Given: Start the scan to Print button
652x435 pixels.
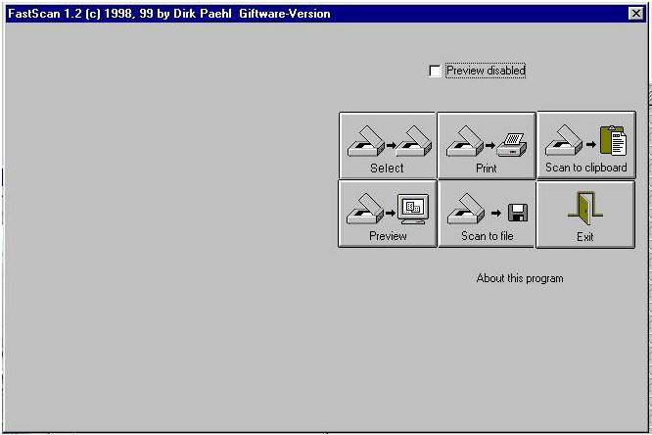Looking at the screenshot, I should [x=487, y=145].
